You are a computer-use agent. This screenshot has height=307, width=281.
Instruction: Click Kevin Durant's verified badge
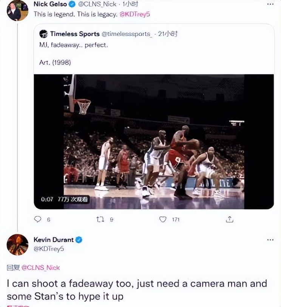click(79, 239)
